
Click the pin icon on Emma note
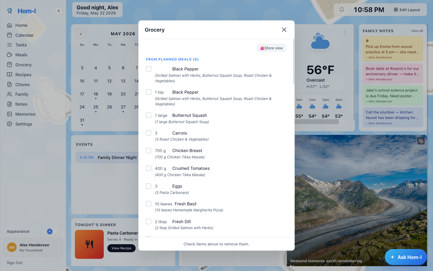pyautogui.click(x=367, y=41)
